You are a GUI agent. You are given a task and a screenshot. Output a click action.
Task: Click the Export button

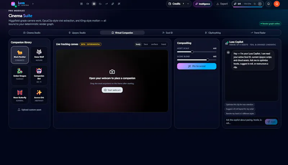pyautogui.click(x=222, y=4)
